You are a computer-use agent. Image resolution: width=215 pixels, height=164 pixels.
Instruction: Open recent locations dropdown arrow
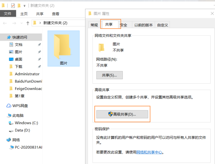tap(21, 23)
